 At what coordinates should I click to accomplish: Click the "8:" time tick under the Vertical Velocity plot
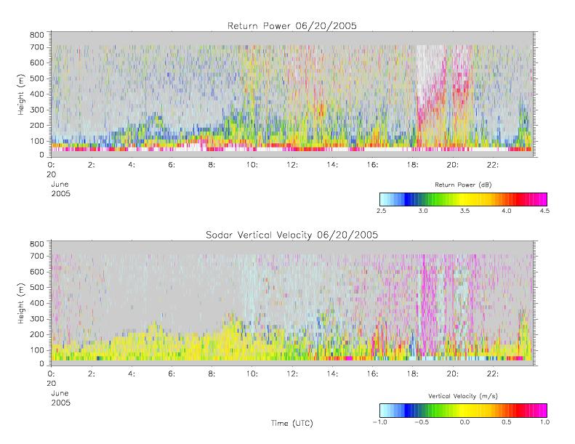tap(212, 374)
